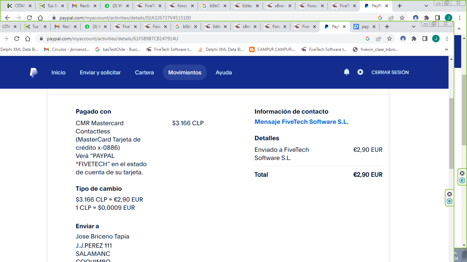
Task: Click 'Enviado a FiveTech Software S.L.' text
Action: [282, 154]
